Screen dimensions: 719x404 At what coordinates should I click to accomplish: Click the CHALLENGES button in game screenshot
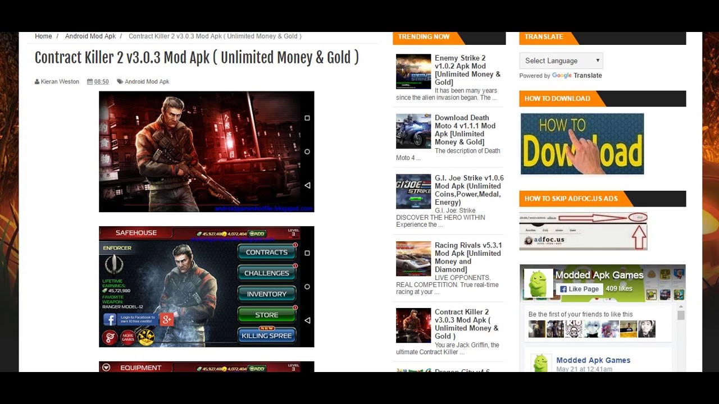coord(267,273)
